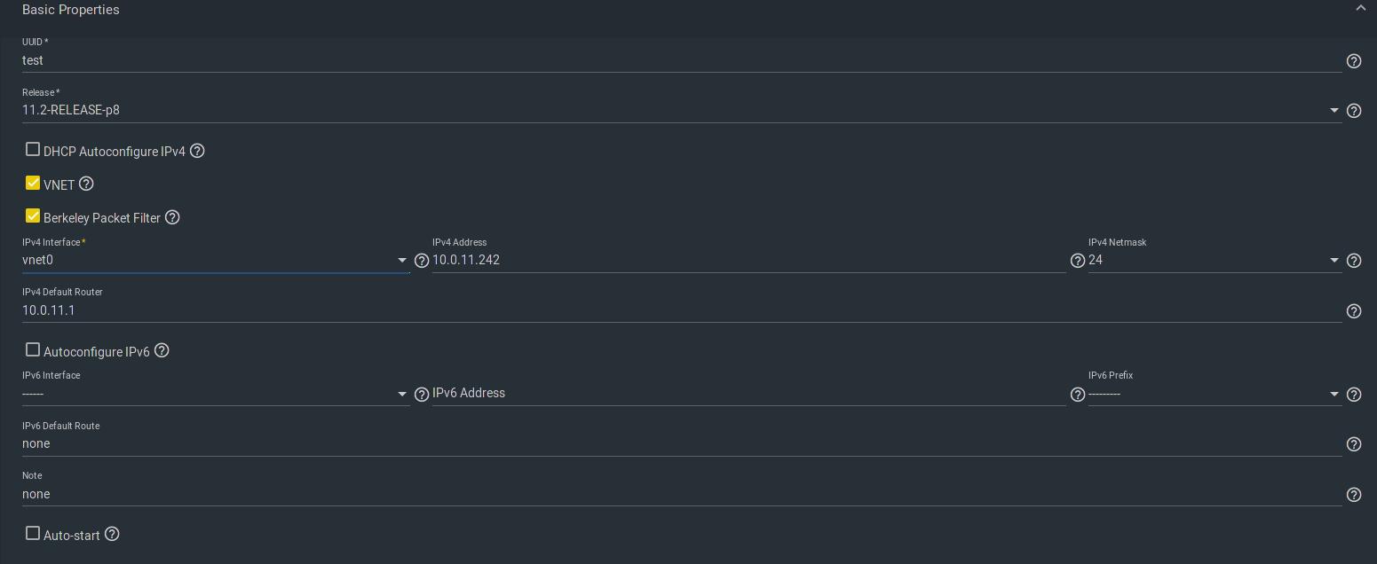
Task: Open help for IPv4 Netmask
Action: 1354,261
